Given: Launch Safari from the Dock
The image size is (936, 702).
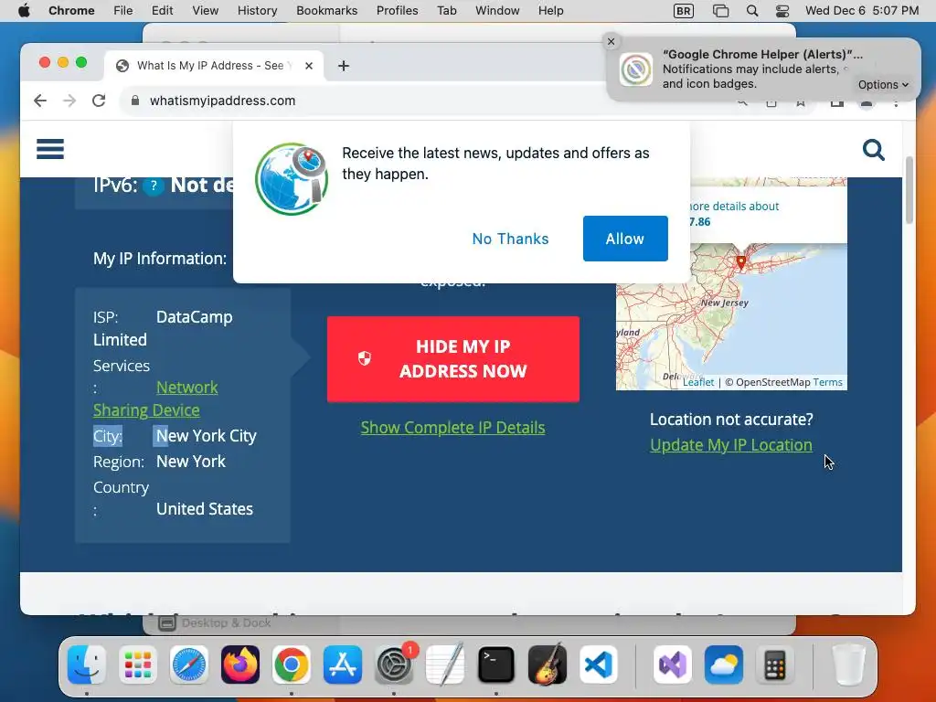Looking at the screenshot, I should tap(189, 665).
